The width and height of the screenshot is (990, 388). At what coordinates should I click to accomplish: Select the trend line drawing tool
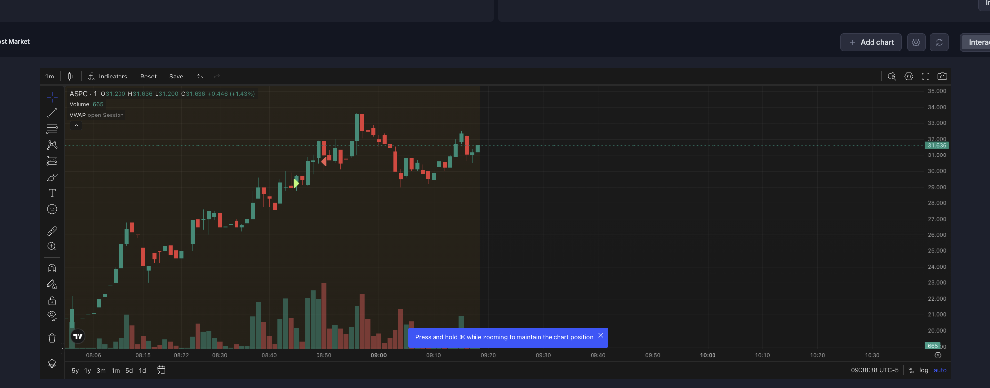pos(52,113)
